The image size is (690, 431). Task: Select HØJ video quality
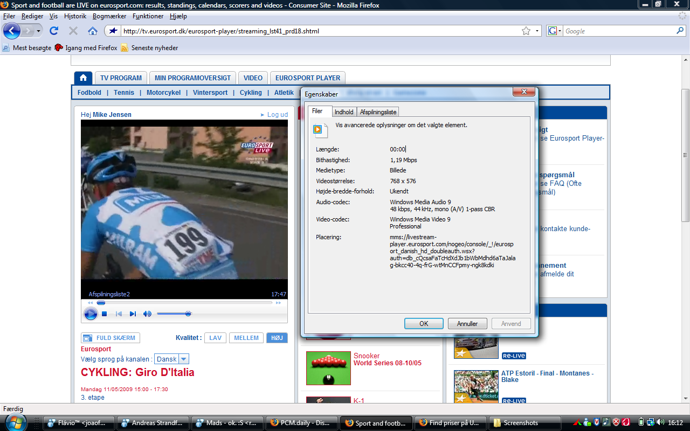tap(277, 338)
